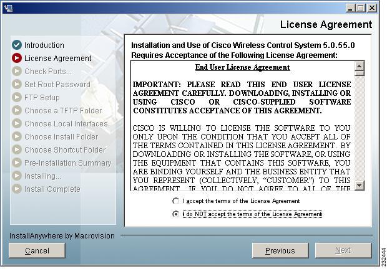Click the Installing... step label
Image resolution: width=387 pixels, height=269 pixels.
(42, 176)
